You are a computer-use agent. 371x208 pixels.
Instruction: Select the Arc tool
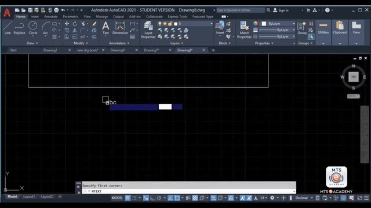pyautogui.click(x=45, y=28)
